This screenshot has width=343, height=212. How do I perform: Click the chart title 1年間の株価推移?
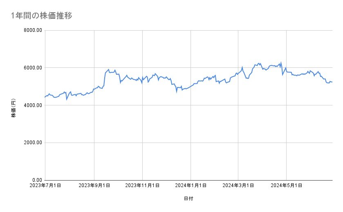click(43, 16)
